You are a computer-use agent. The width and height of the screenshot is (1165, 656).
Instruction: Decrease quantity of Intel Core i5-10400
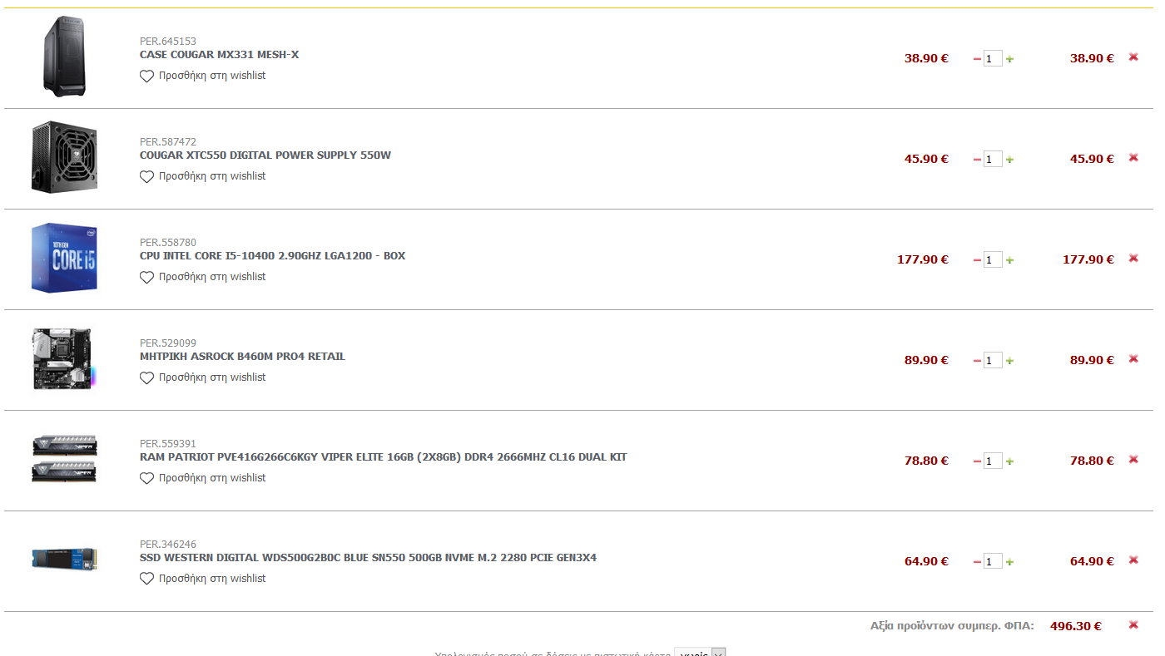[977, 260]
